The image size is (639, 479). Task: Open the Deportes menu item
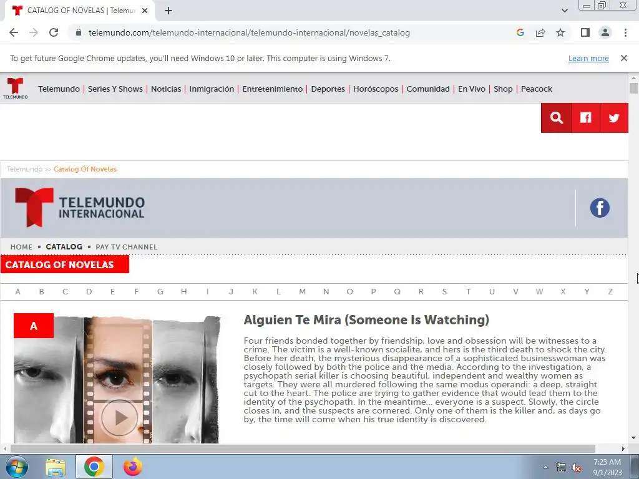coord(328,89)
